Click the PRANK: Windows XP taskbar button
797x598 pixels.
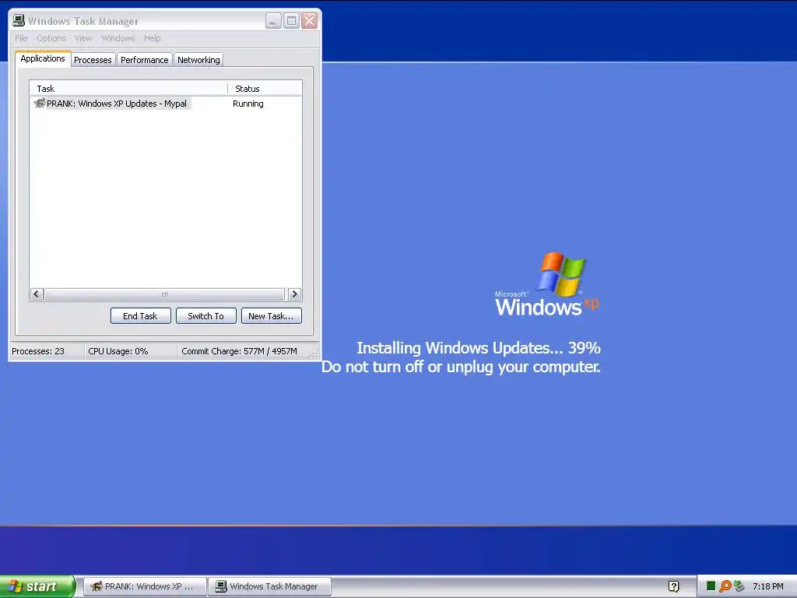tap(145, 586)
